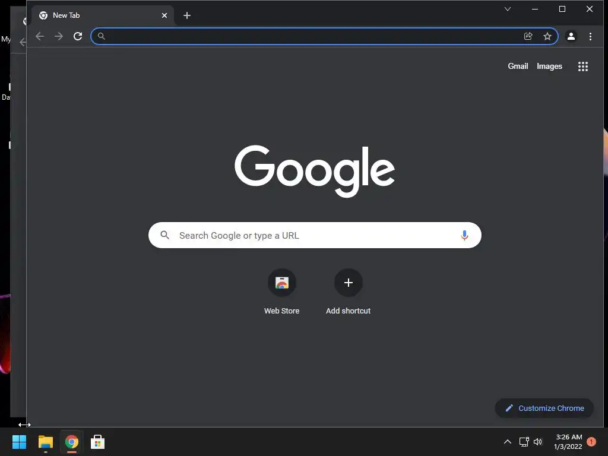The height and width of the screenshot is (456, 608).
Task: Click the forward navigation arrow
Action: click(x=59, y=36)
